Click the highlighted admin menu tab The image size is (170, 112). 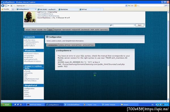tap(50, 29)
